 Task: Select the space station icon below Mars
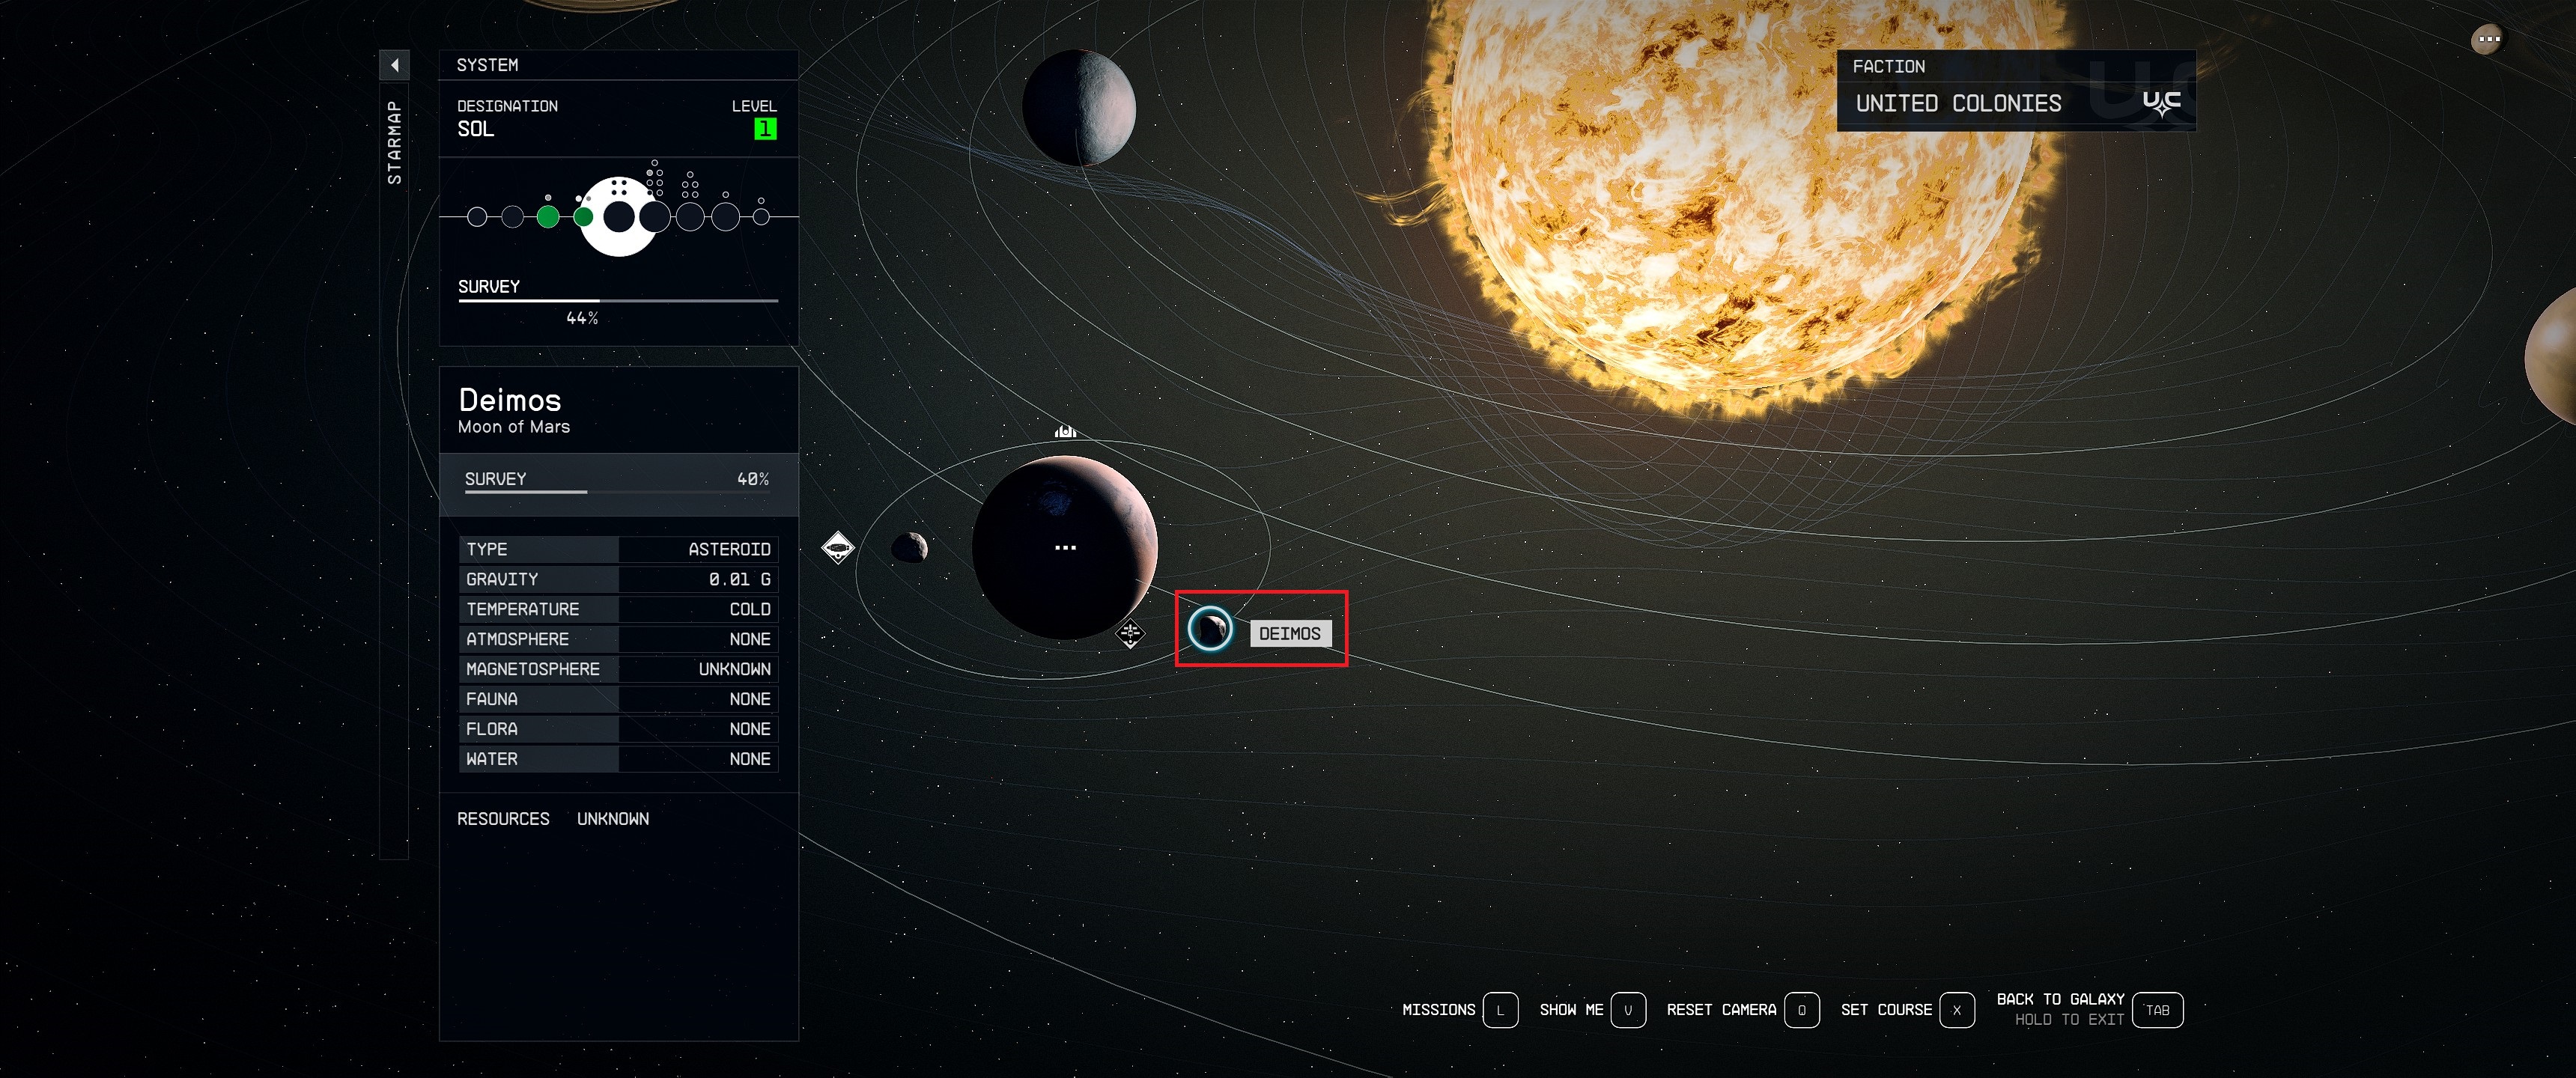tap(1130, 633)
